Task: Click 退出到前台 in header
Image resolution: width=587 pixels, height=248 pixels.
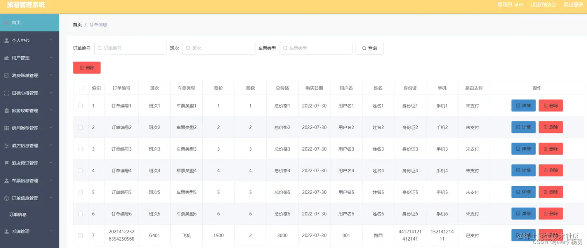Action: (x=543, y=5)
